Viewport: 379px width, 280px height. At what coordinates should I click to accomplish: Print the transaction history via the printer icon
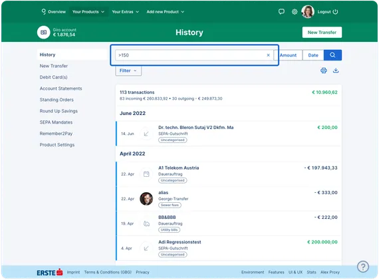tap(324, 70)
